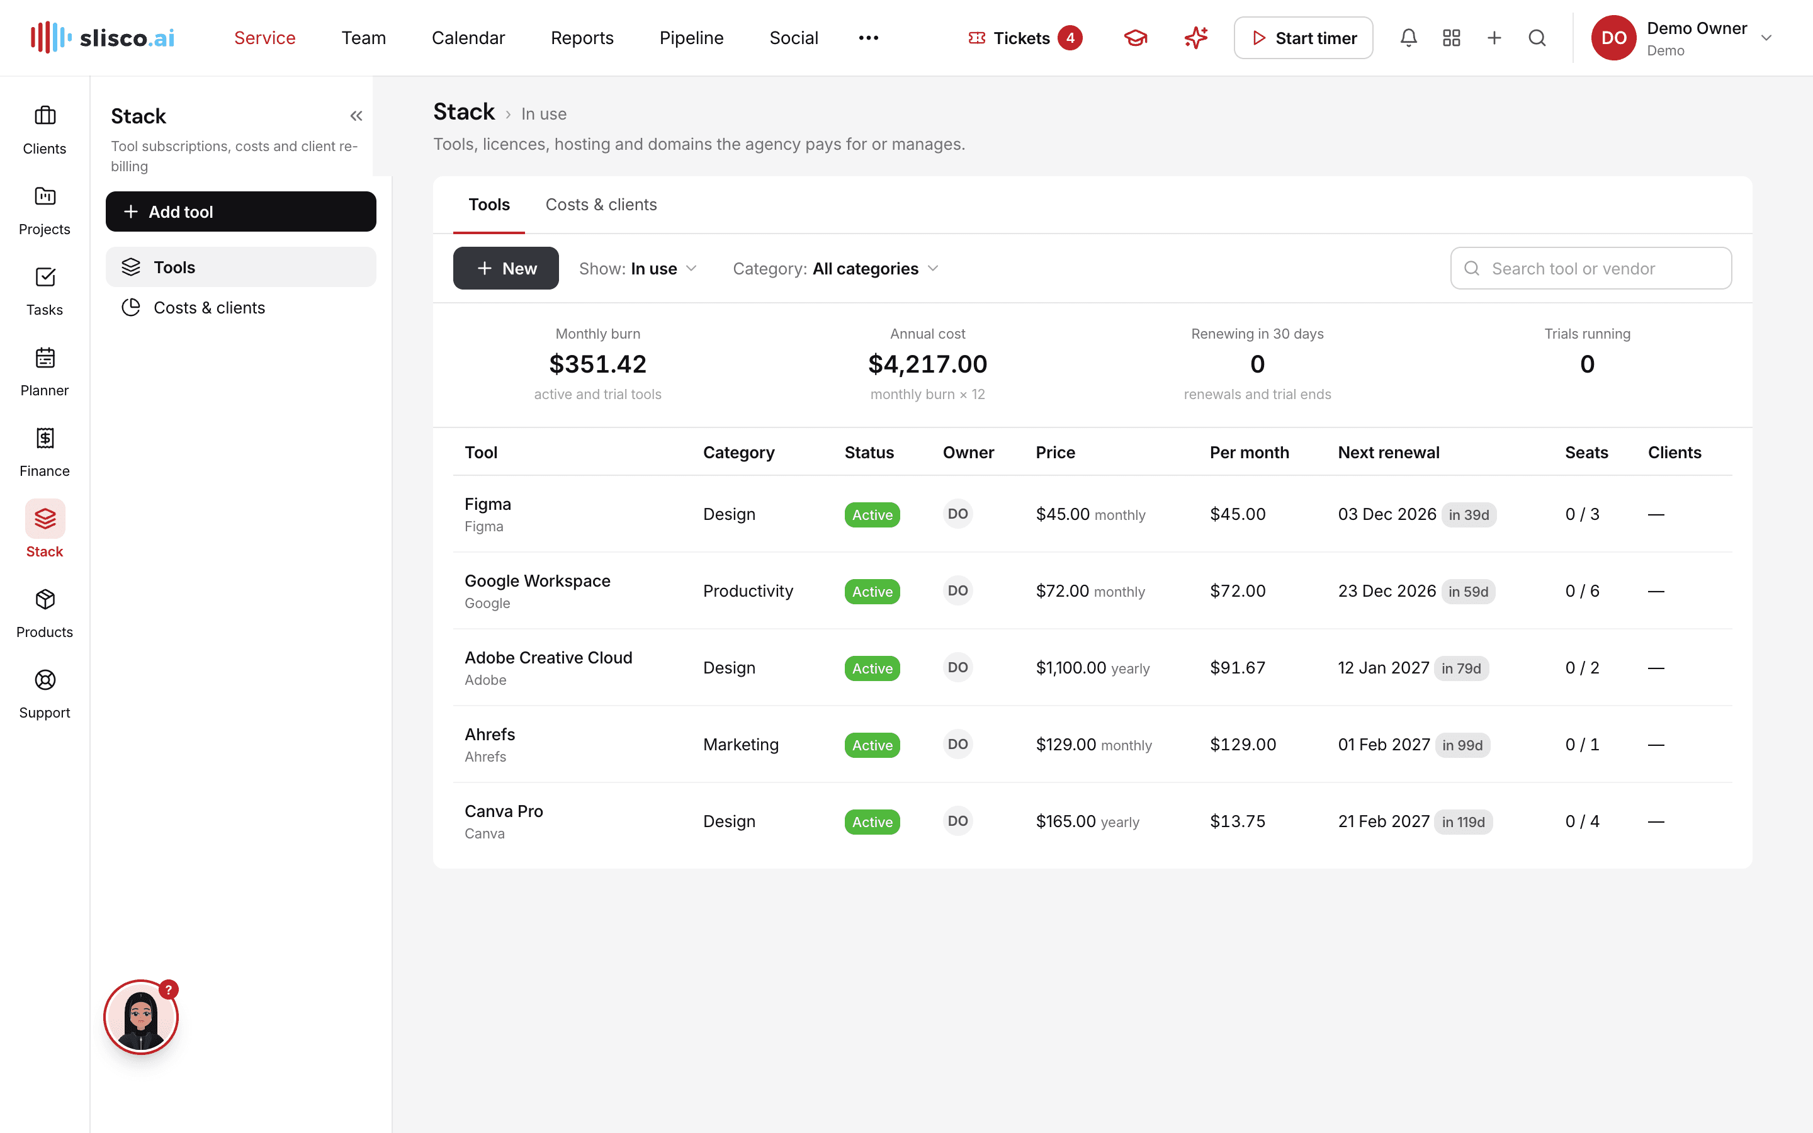1813x1133 pixels.
Task: Open the more menu ellipsis in navbar
Action: point(868,38)
